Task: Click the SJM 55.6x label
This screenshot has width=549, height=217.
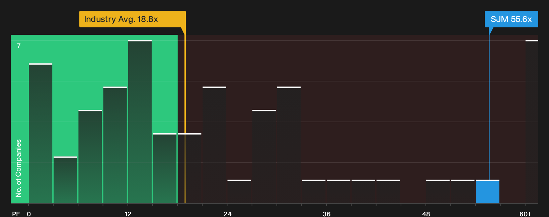Action: pos(511,19)
